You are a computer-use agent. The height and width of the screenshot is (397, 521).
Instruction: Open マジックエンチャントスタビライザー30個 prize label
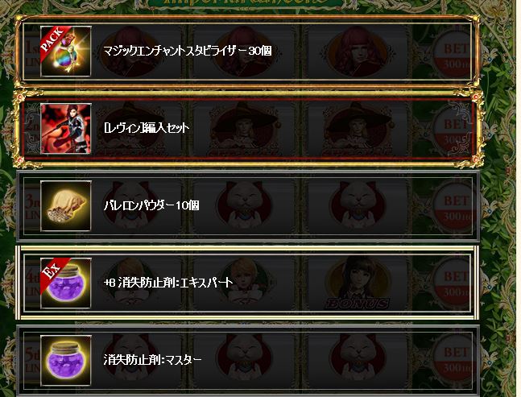pyautogui.click(x=188, y=51)
